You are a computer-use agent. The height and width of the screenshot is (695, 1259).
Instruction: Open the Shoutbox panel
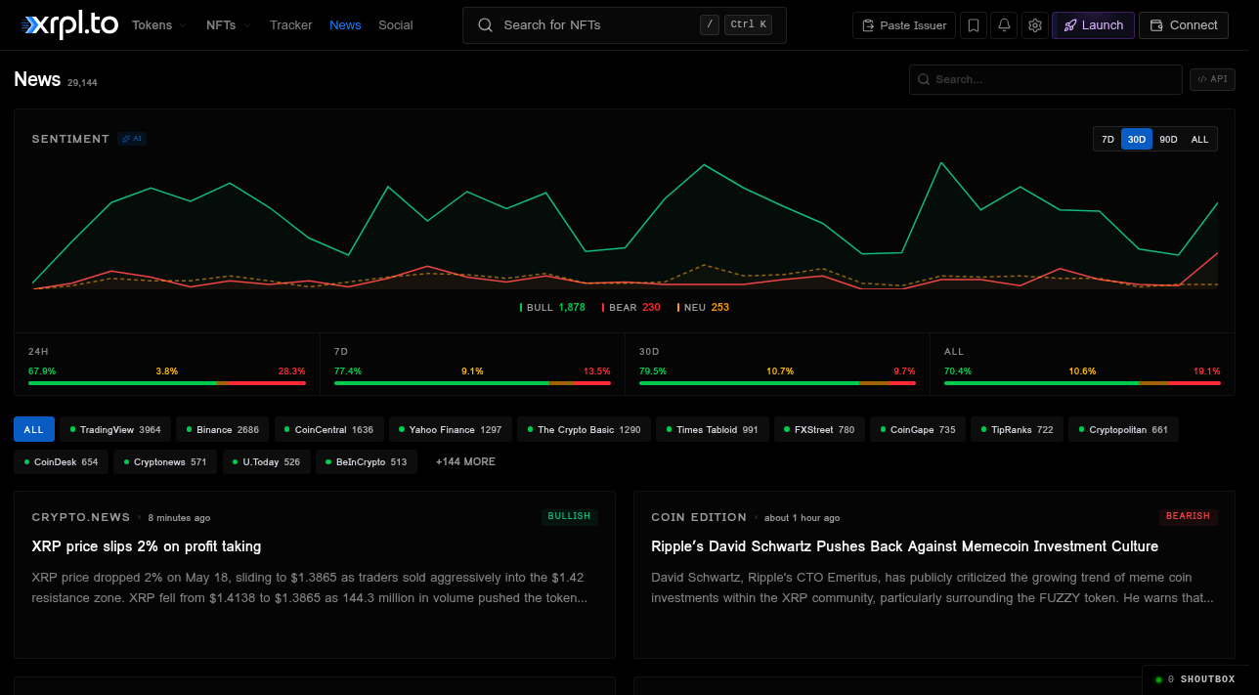1196,679
